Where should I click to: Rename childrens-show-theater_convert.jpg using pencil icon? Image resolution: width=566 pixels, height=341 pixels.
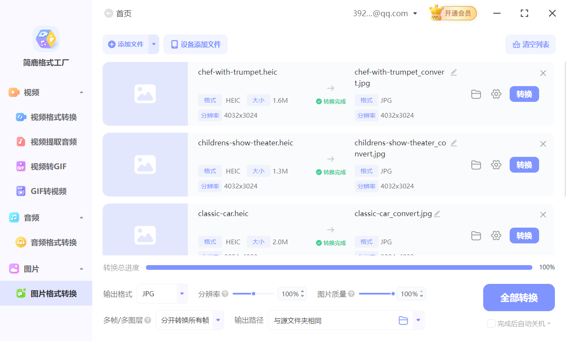454,143
